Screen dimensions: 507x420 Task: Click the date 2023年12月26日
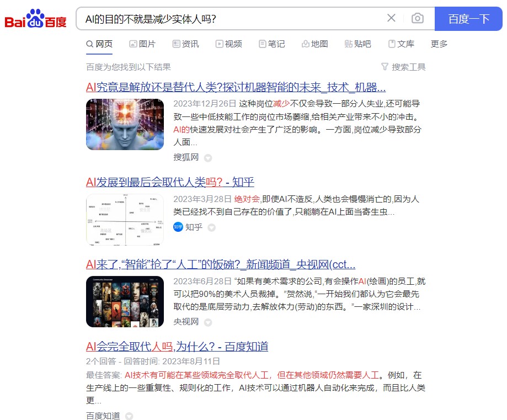tap(205, 104)
